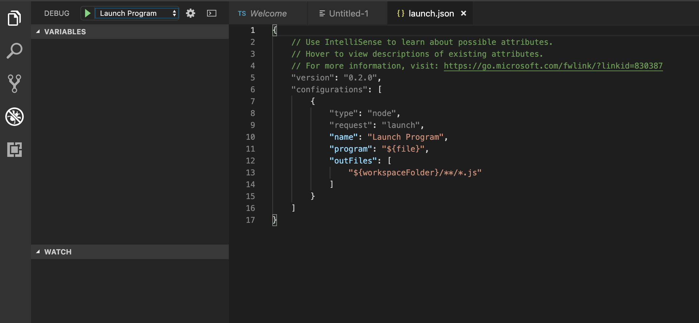Open the Debug Console icon

click(x=212, y=13)
